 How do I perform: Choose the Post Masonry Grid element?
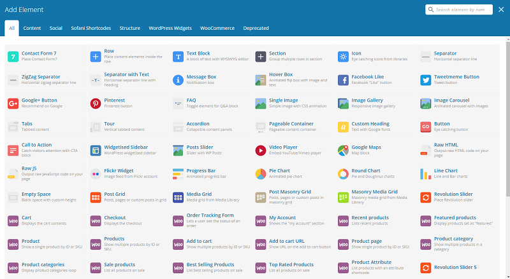293,197
